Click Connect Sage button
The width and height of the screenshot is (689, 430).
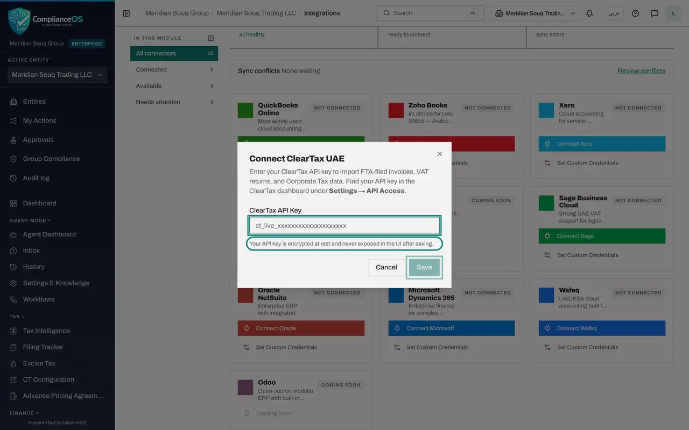pyautogui.click(x=602, y=236)
